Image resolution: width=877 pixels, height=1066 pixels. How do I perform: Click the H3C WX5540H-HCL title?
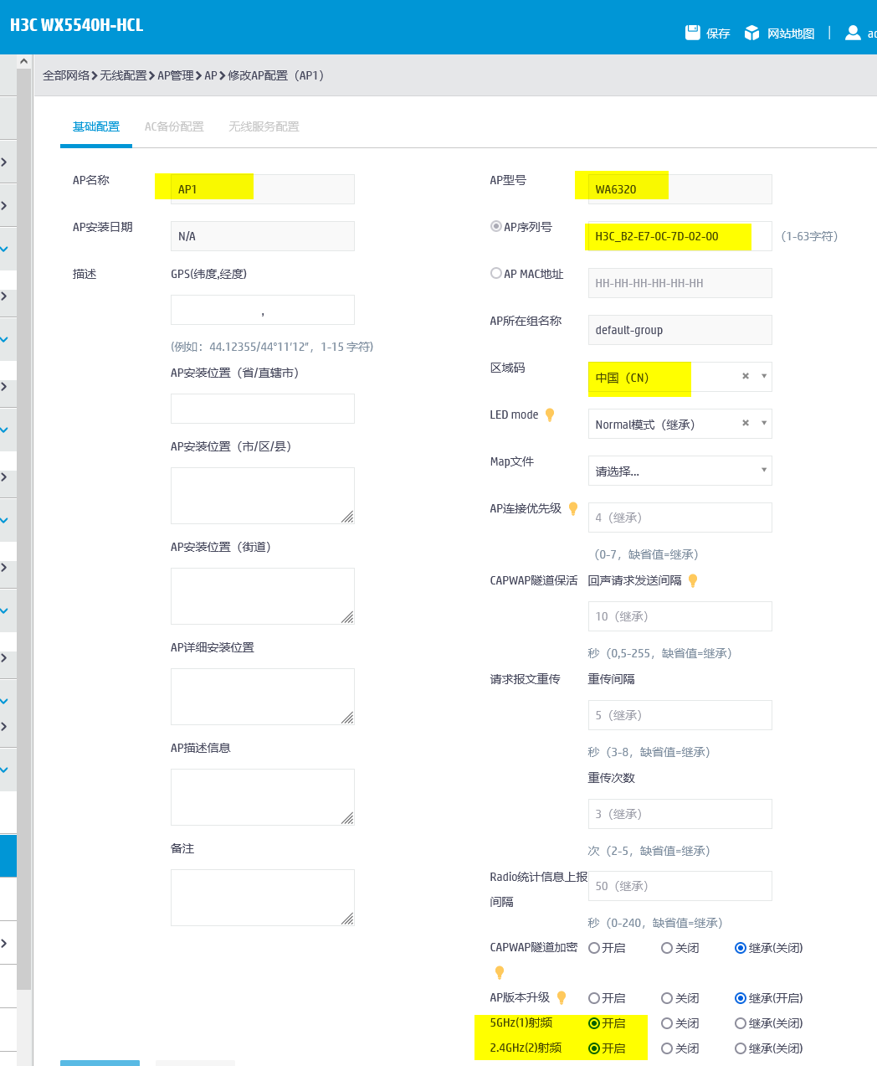(76, 25)
